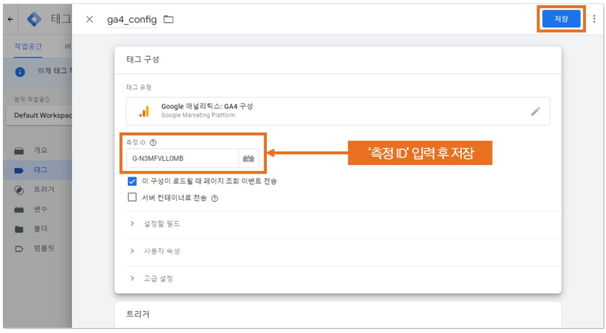
Task: Click the Google Marketing Platform subtitle
Action: 198,115
